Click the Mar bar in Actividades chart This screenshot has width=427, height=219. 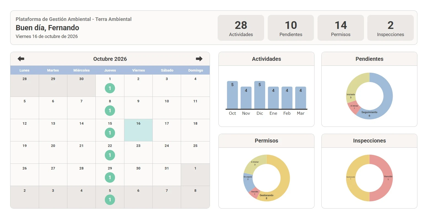(301, 98)
